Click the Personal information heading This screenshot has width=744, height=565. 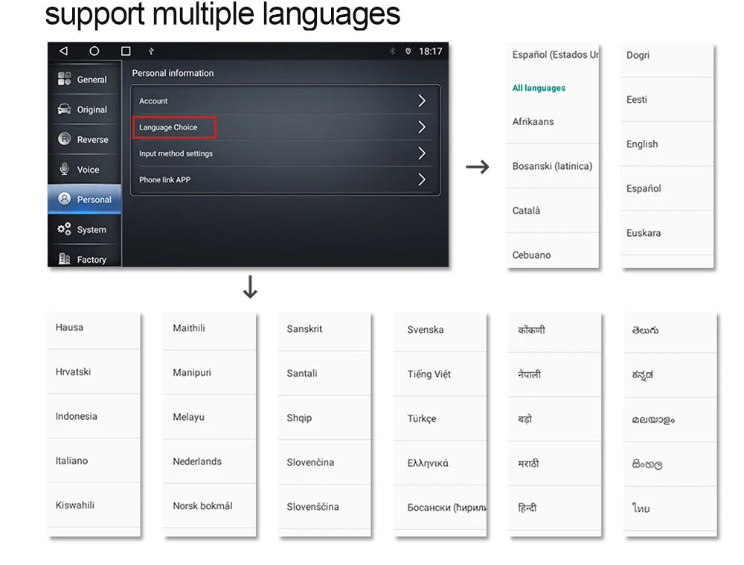173,73
